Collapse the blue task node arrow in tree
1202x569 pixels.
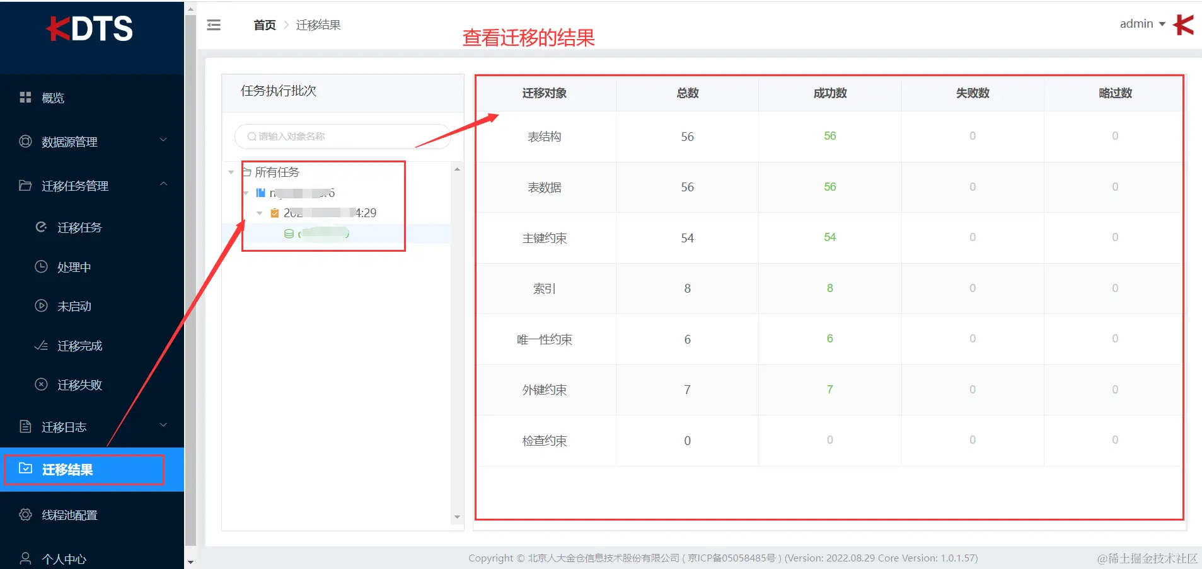pyautogui.click(x=245, y=193)
